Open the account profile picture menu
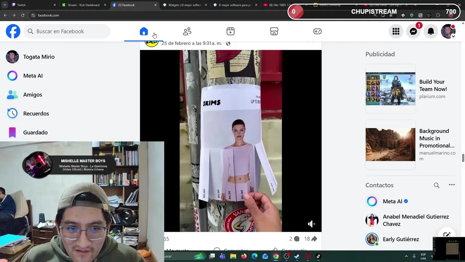Image resolution: width=465 pixels, height=262 pixels. [448, 32]
